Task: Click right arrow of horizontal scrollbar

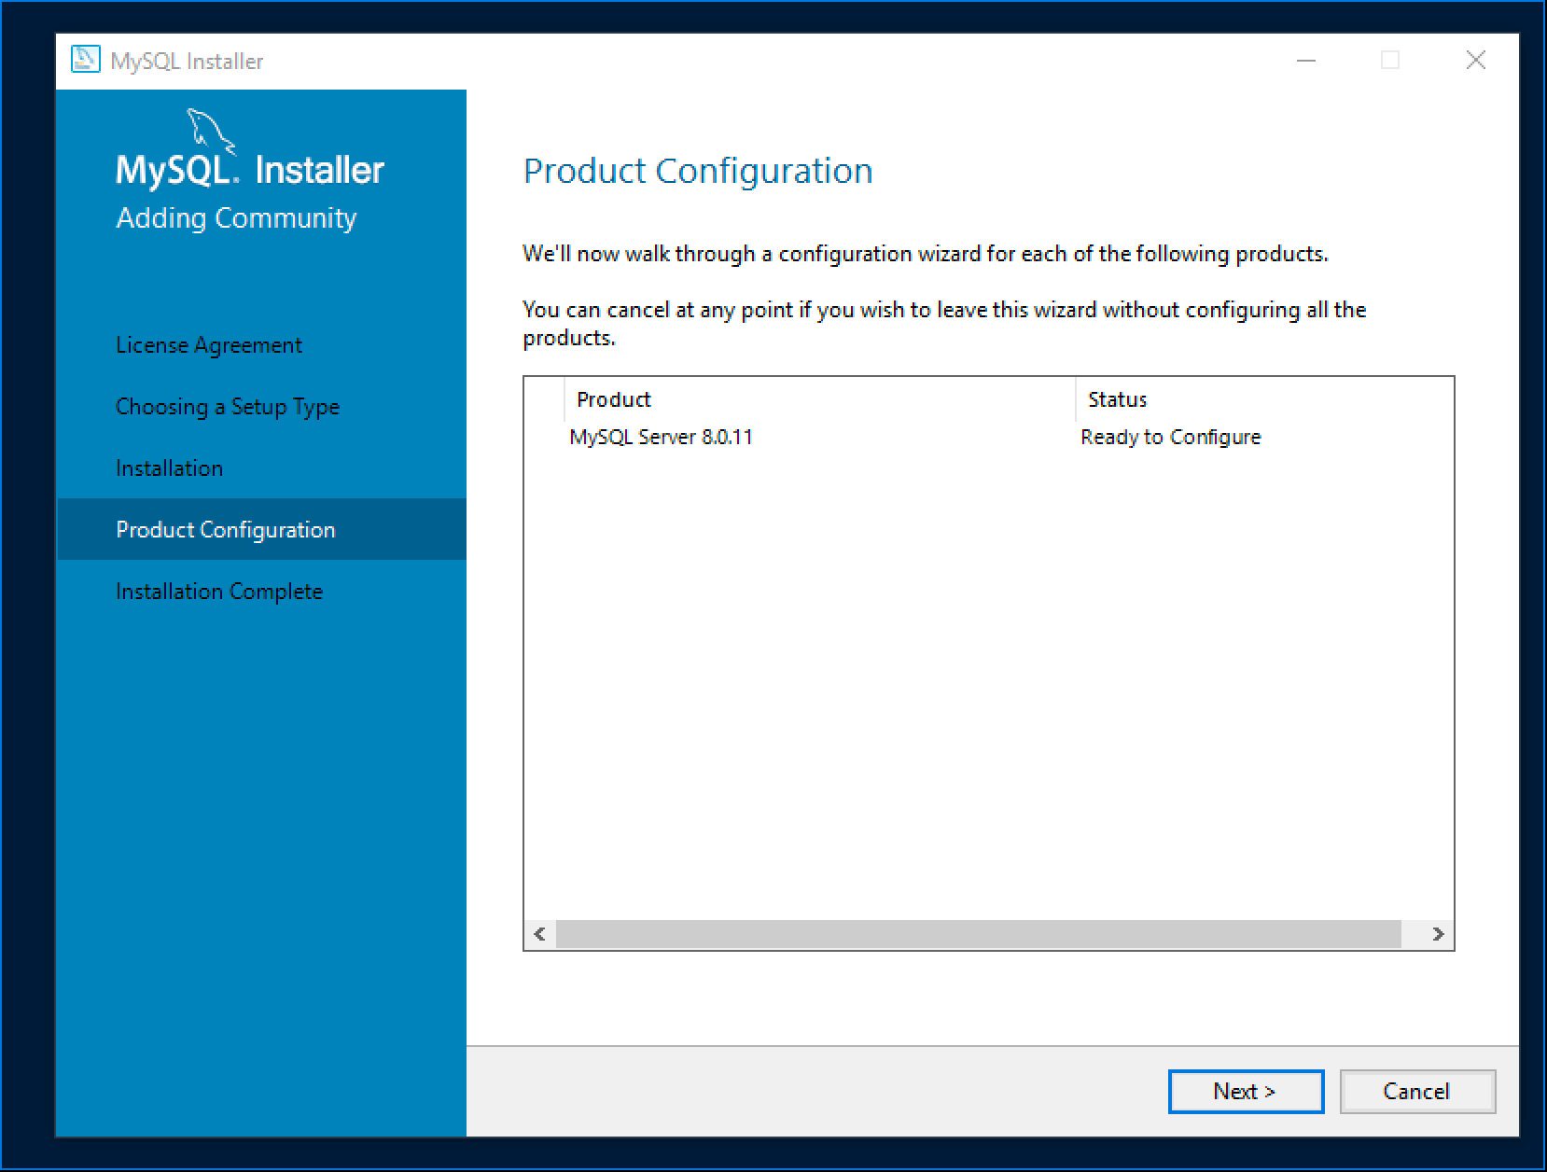Action: click(x=1438, y=934)
